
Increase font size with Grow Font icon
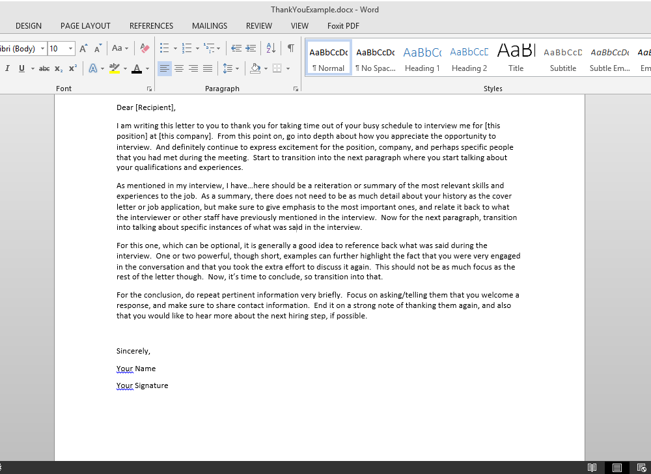pos(83,49)
